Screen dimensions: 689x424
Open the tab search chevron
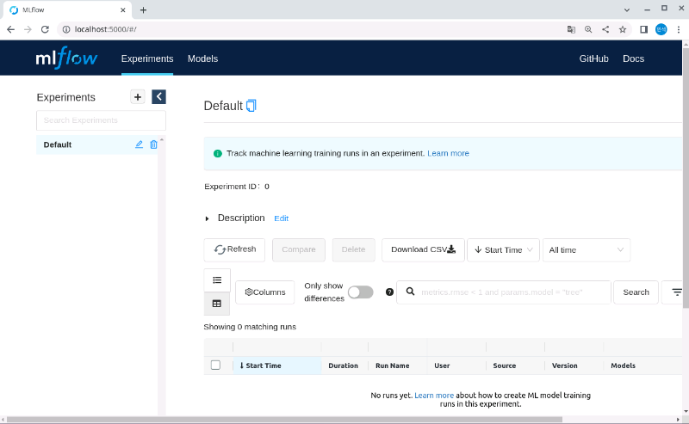click(627, 10)
